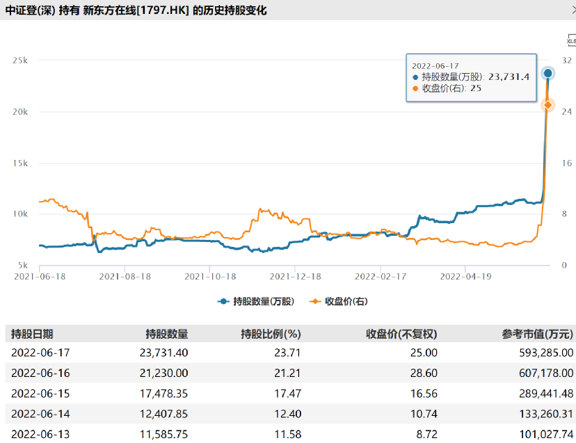Click the orange closing price diamond marker
The height and width of the screenshot is (443, 576).
547,106
